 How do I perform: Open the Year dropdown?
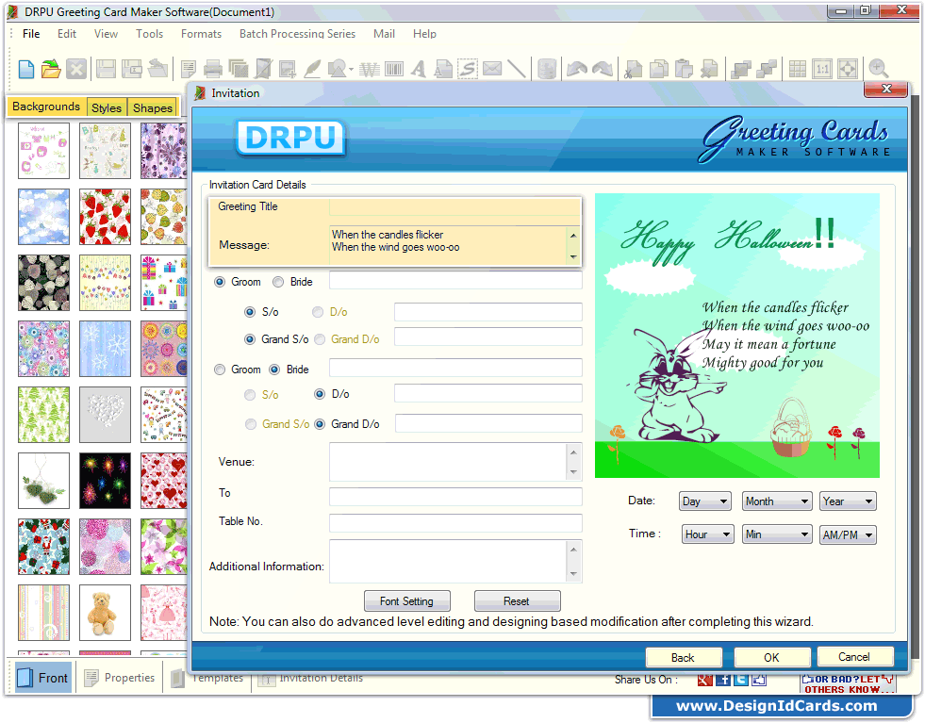point(848,501)
